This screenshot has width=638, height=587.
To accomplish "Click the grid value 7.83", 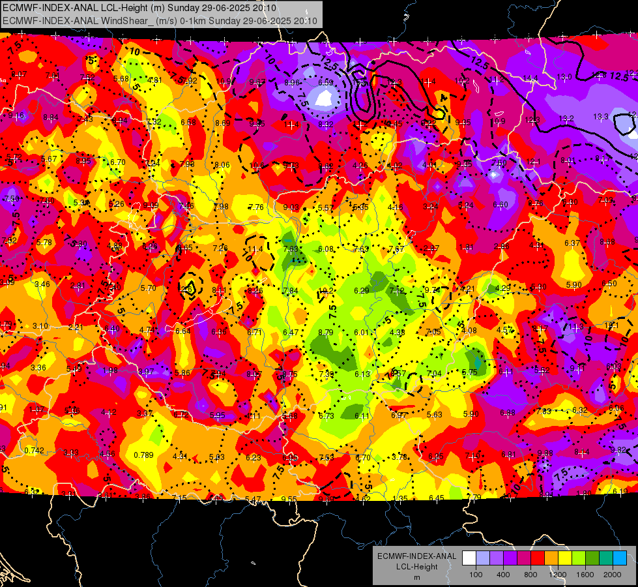I will (x=544, y=412).
